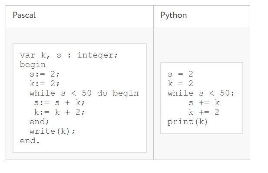This screenshot has width=268, height=173.
Task: Select the 'k:= k + 2;' Pascal statement
Action: [x=60, y=112]
